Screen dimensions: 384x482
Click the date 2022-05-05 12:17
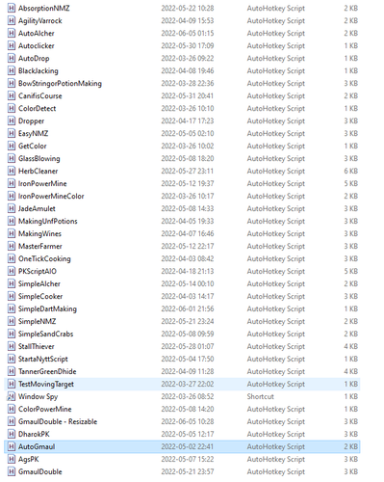point(188,434)
